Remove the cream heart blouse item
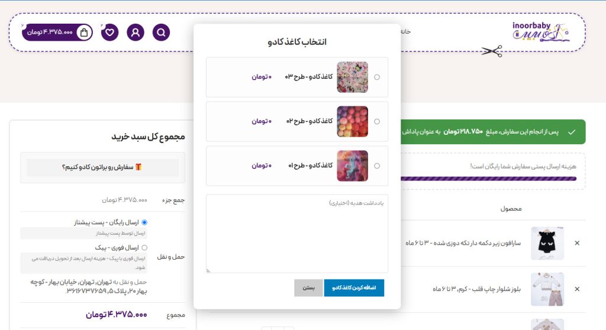The image size is (606, 330). coord(577,289)
